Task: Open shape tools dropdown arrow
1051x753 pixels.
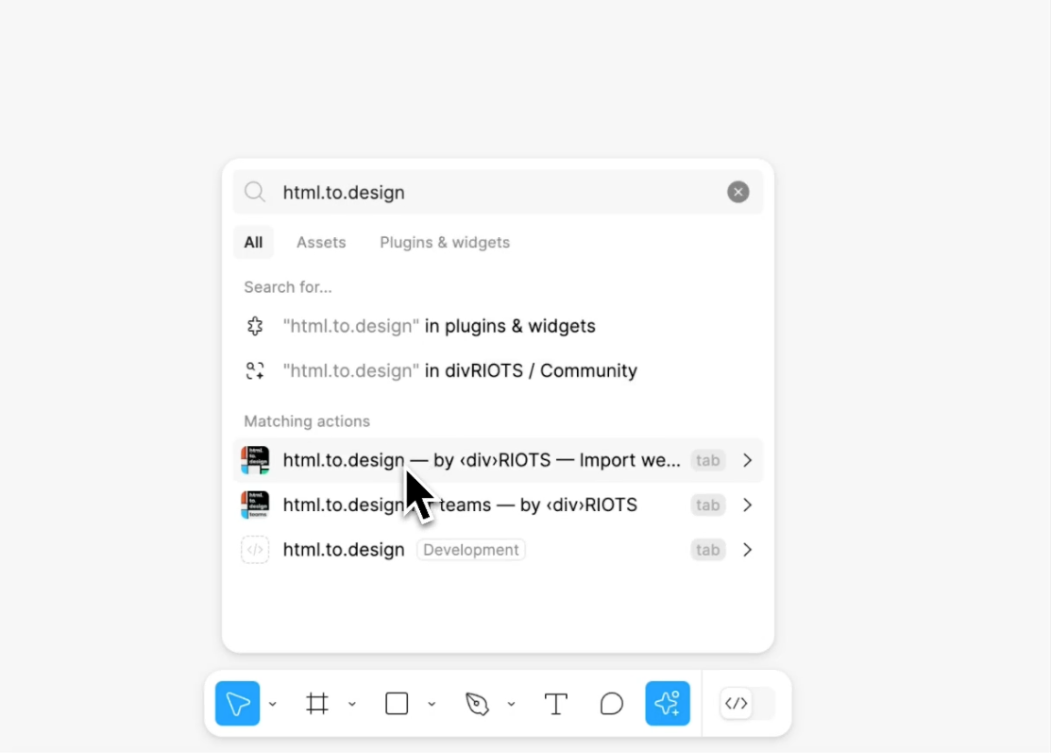Action: coord(432,704)
